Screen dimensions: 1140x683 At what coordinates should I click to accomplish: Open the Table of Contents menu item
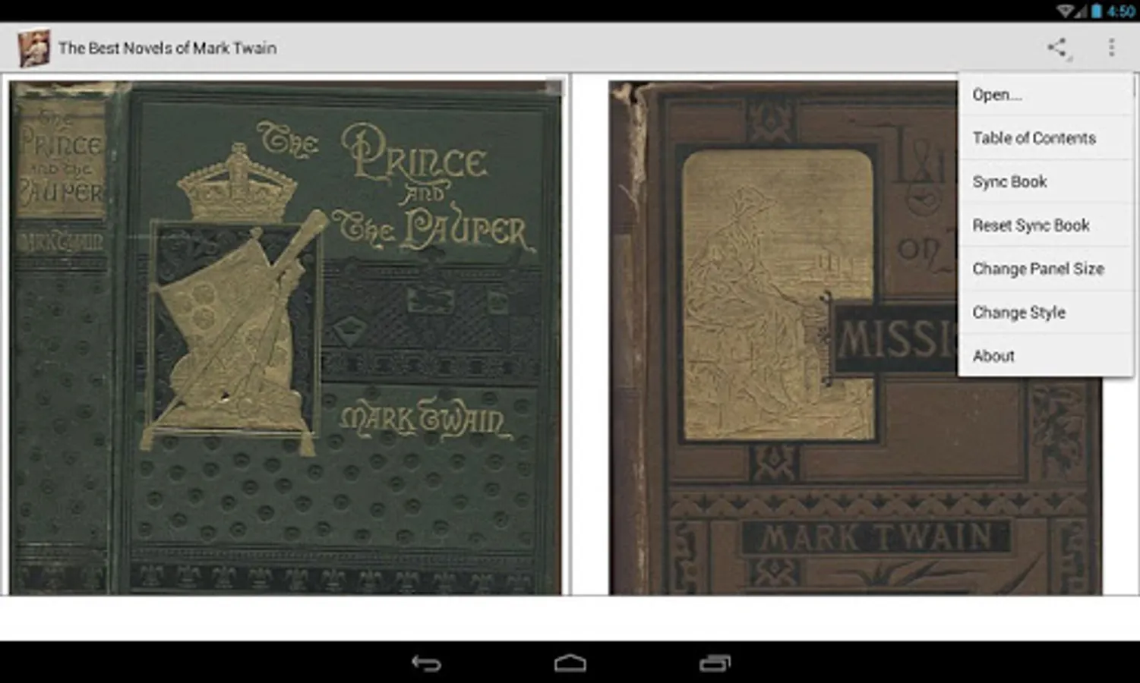point(1046,138)
